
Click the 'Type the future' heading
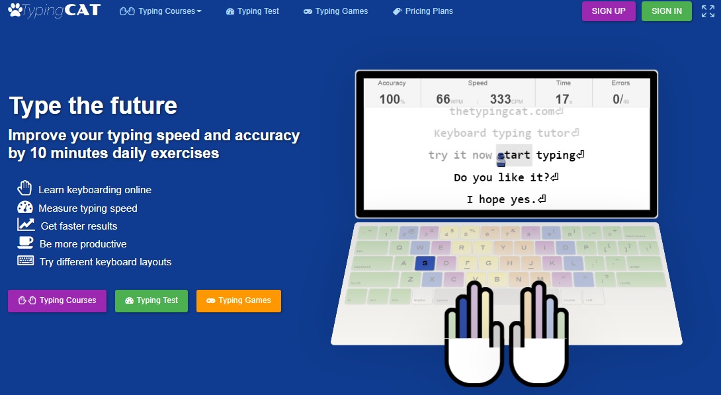[93, 106]
